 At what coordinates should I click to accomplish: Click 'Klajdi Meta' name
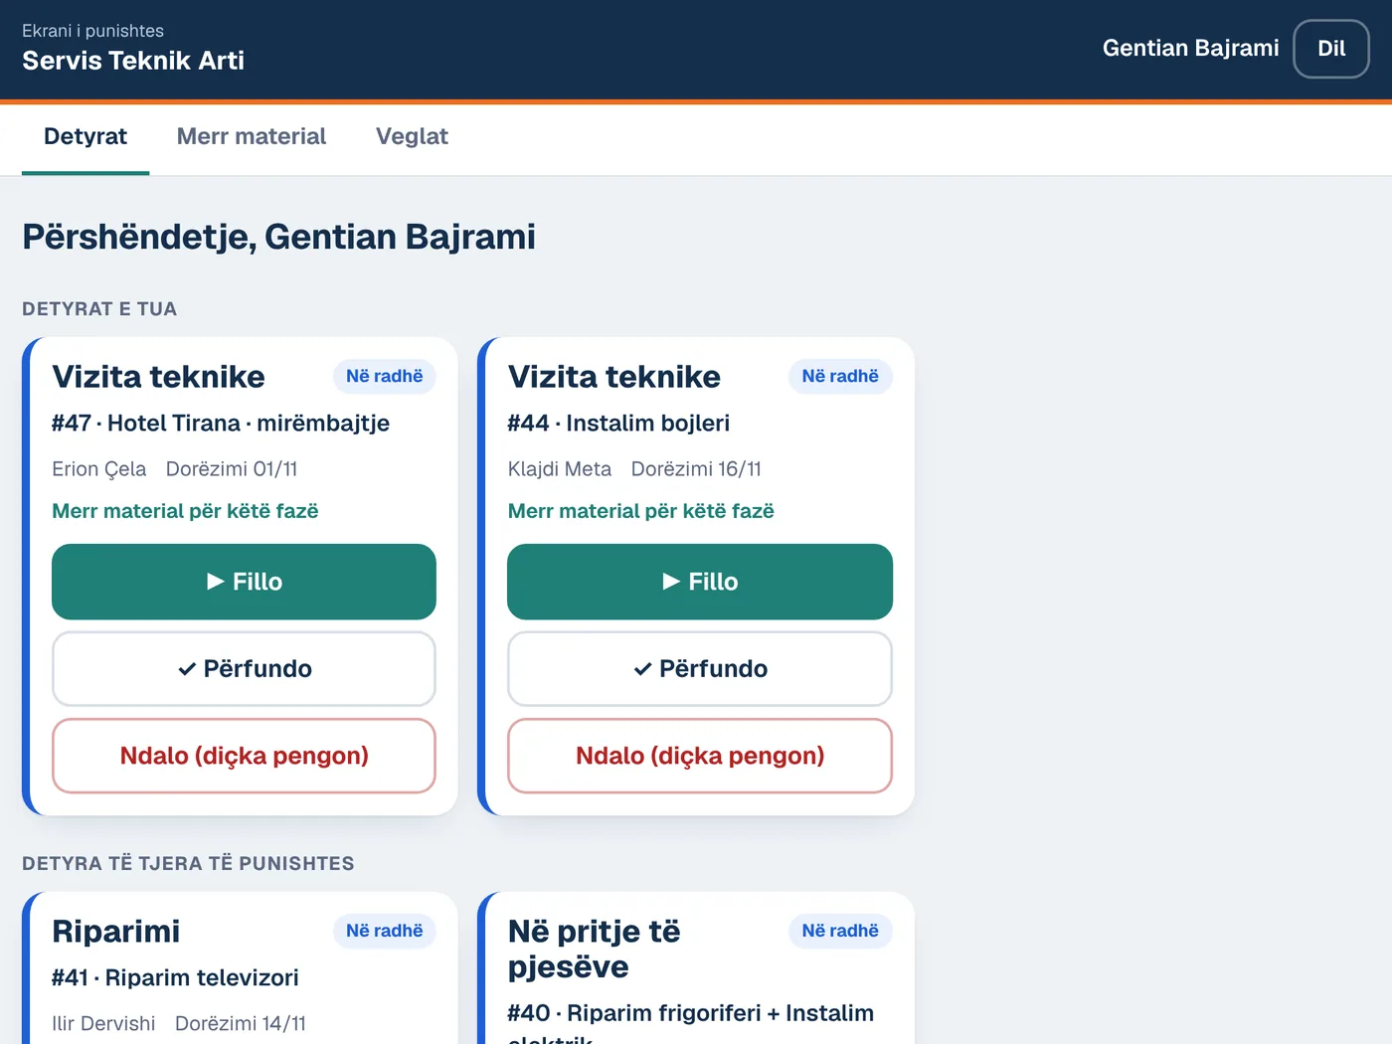click(560, 469)
